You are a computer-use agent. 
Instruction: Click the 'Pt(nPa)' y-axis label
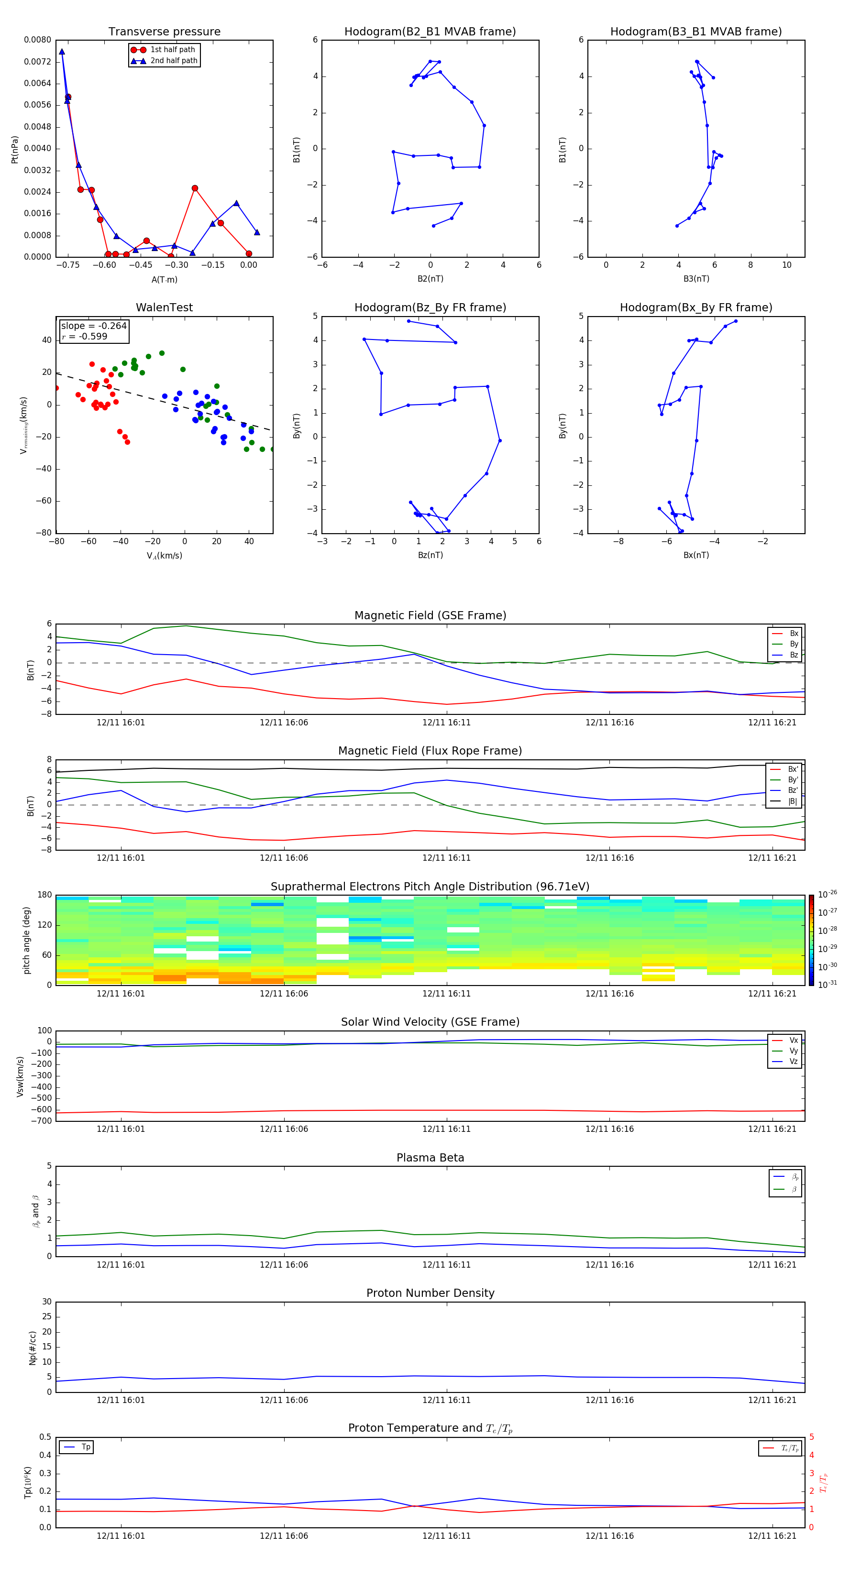coord(15,150)
